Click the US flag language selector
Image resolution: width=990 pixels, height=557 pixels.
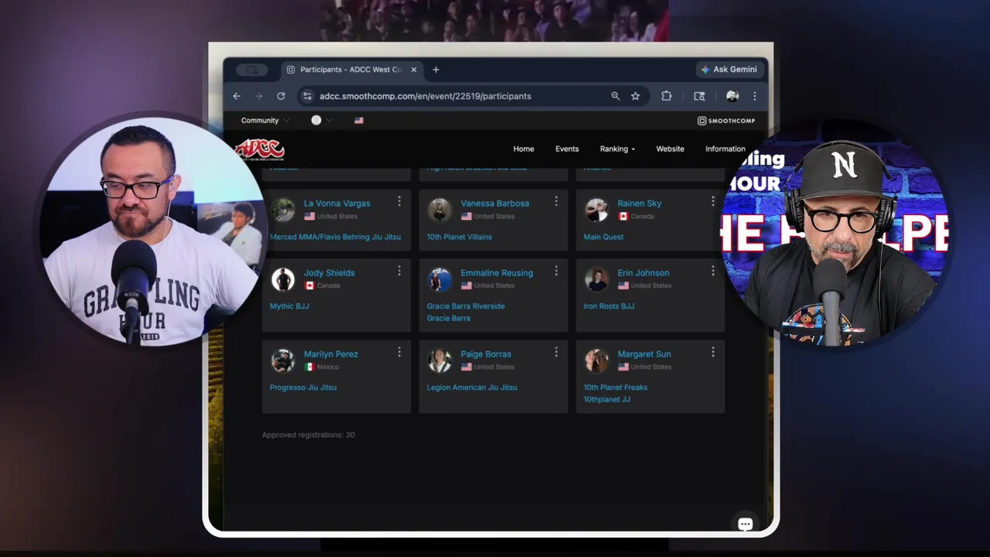pyautogui.click(x=359, y=121)
